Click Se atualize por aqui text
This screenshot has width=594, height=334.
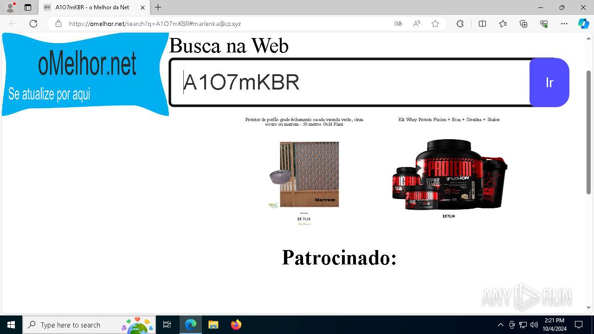[49, 94]
